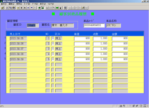
Task: Click the NO cell showing 3
Action: [x=48, y=49]
